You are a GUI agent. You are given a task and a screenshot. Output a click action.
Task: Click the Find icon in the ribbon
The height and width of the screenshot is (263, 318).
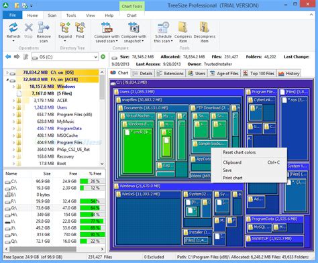[x=80, y=28]
